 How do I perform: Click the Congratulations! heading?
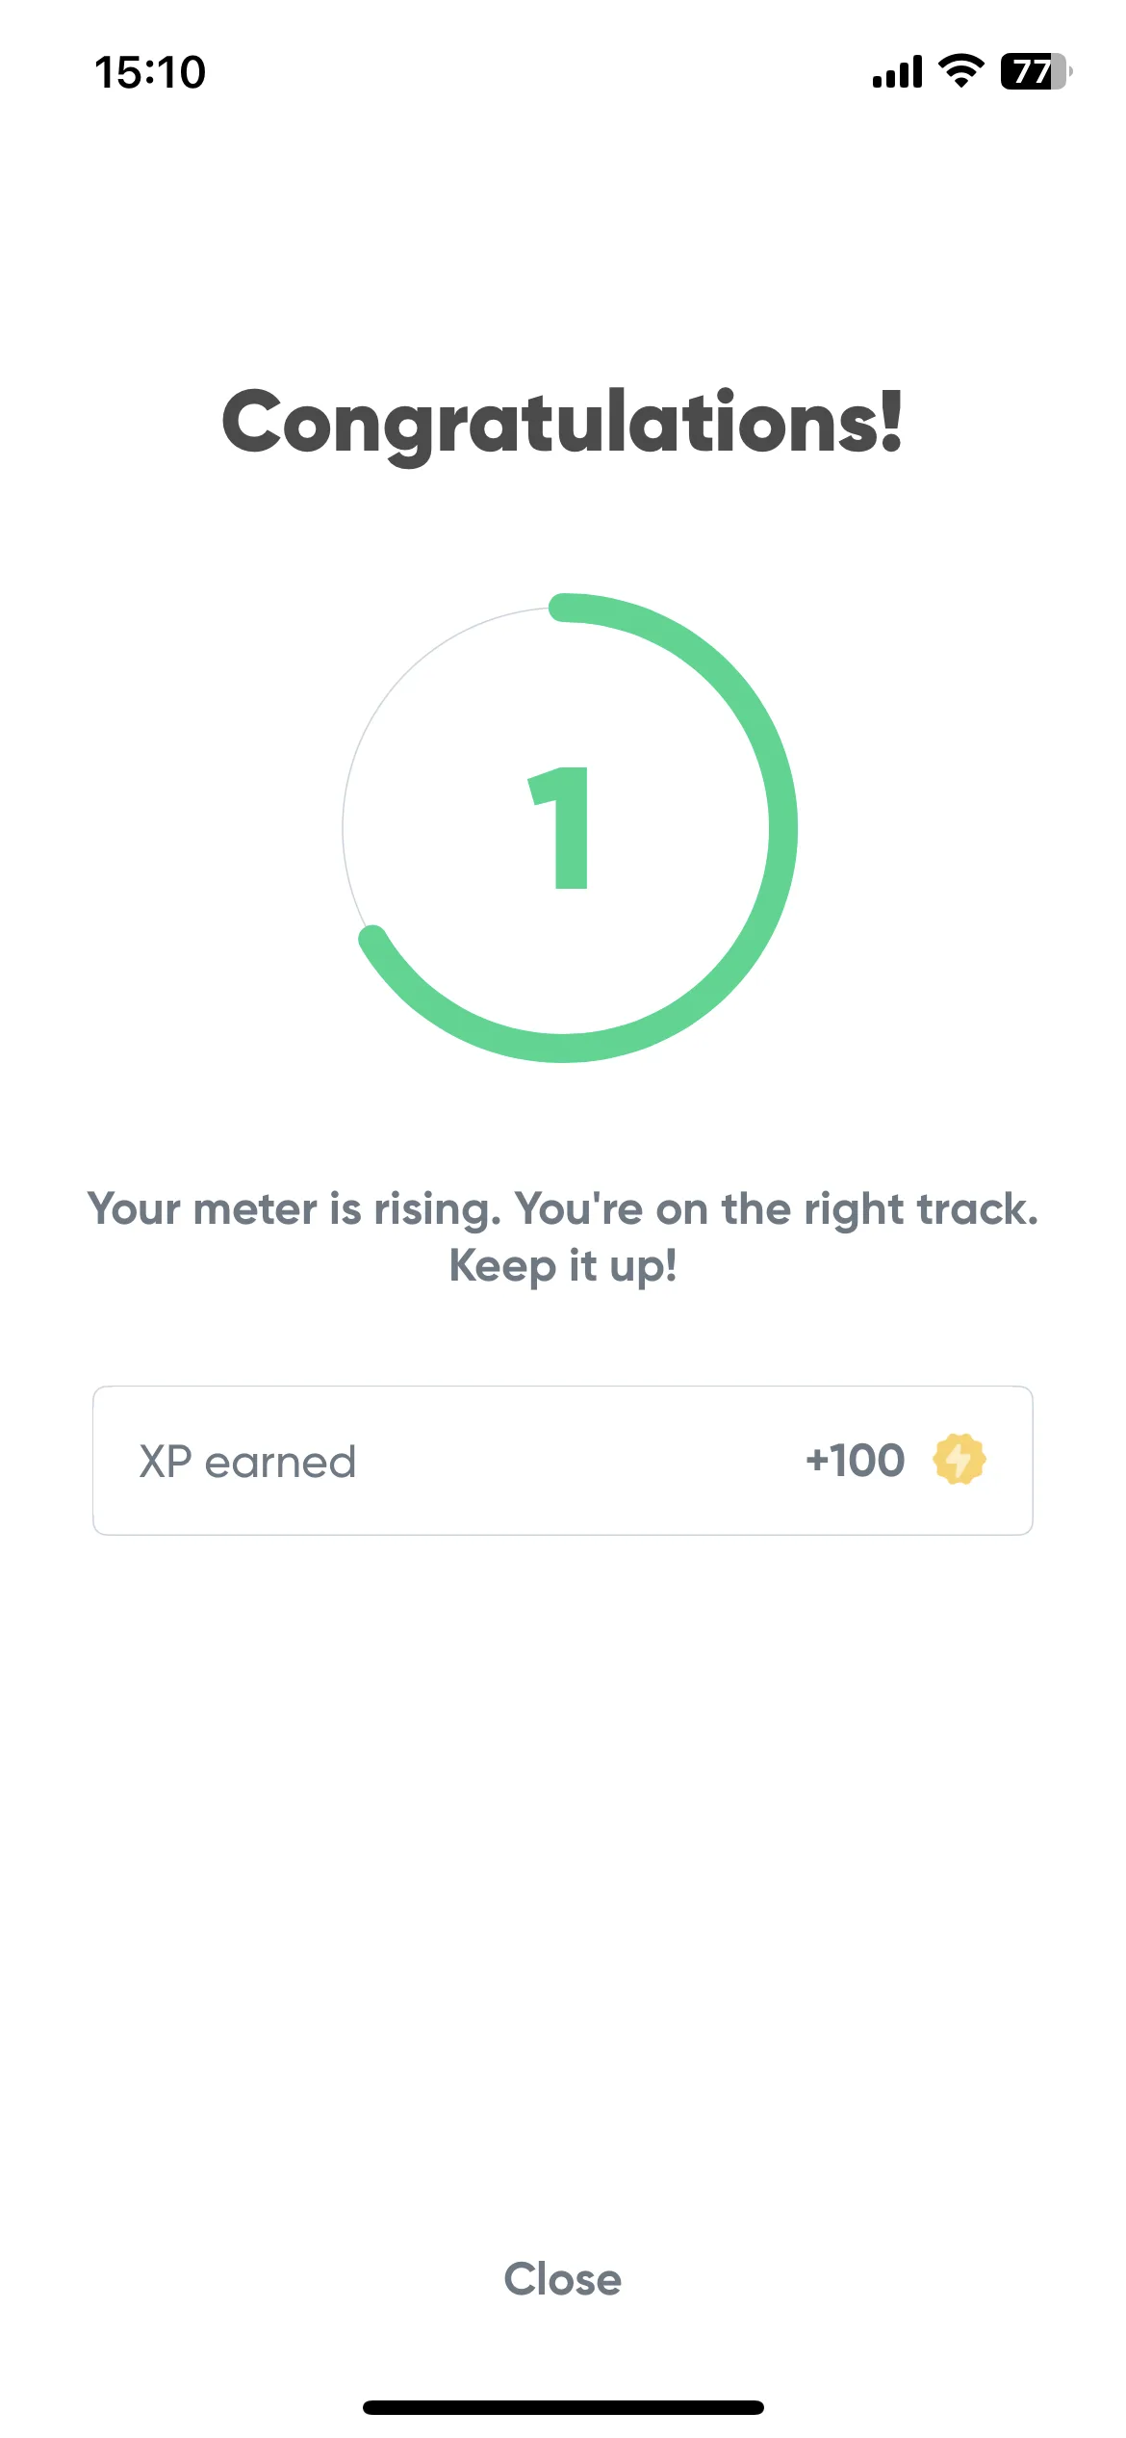point(563,424)
